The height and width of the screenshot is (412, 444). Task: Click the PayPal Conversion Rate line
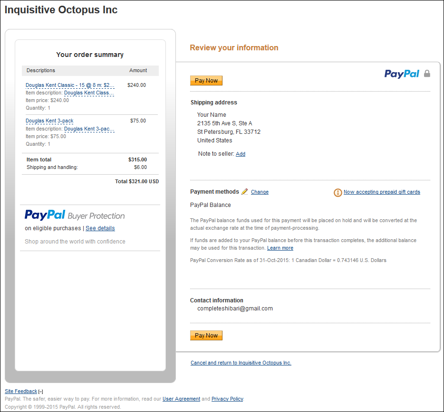288,261
